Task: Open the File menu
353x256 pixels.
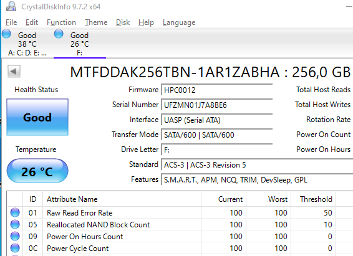Action: pyautogui.click(x=11, y=22)
